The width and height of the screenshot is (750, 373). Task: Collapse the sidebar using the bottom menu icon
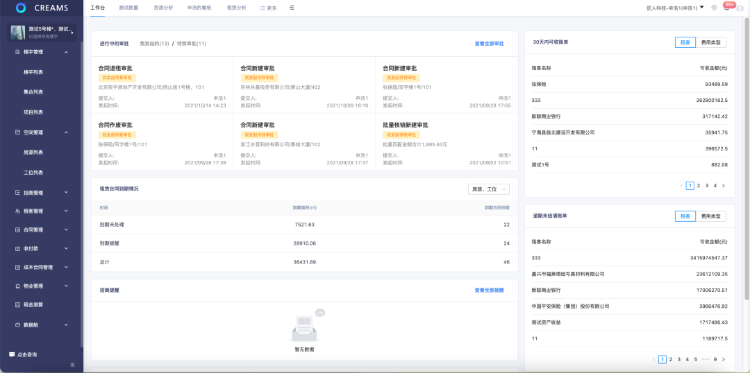[72, 365]
